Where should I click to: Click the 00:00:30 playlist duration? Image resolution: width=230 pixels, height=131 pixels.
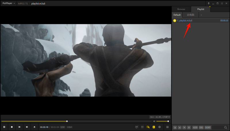224,20
